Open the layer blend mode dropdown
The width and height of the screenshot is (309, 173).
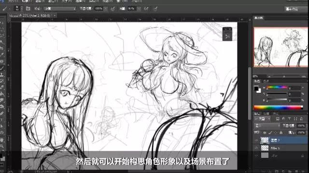(267, 125)
